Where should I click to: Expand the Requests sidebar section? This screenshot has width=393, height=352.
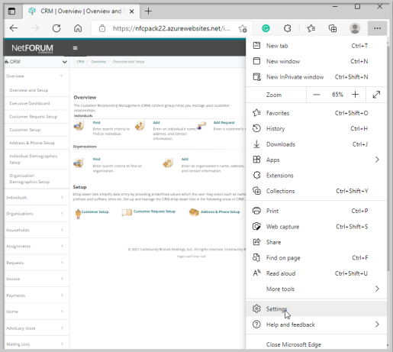pyautogui.click(x=36, y=263)
